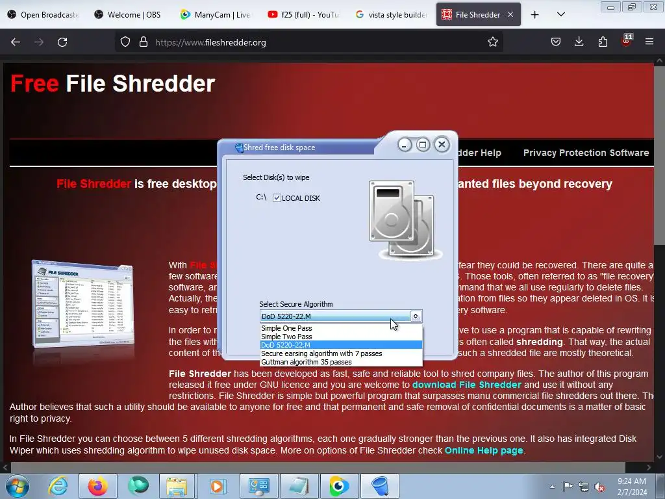This screenshot has width=665, height=499.
Task: Open the media player taskbar icon
Action: click(x=218, y=486)
